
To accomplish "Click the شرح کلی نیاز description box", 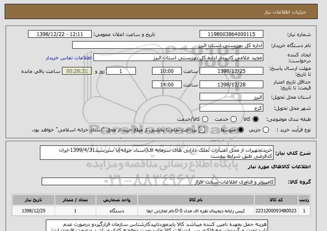I will pyautogui.click(x=157, y=153).
